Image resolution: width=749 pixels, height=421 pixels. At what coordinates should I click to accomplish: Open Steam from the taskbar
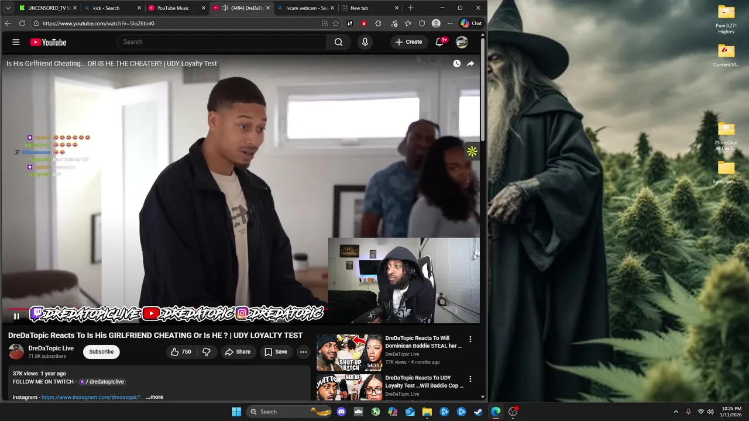[479, 412]
